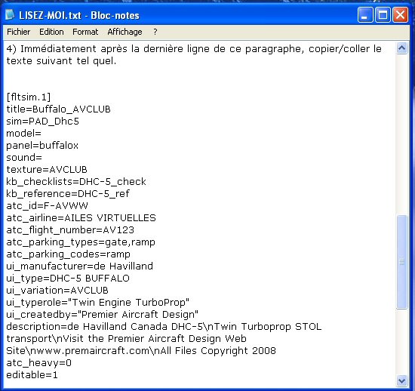The height and width of the screenshot is (391, 415).
Task: Place cursor on [fltsim.1] line
Action: coord(29,97)
